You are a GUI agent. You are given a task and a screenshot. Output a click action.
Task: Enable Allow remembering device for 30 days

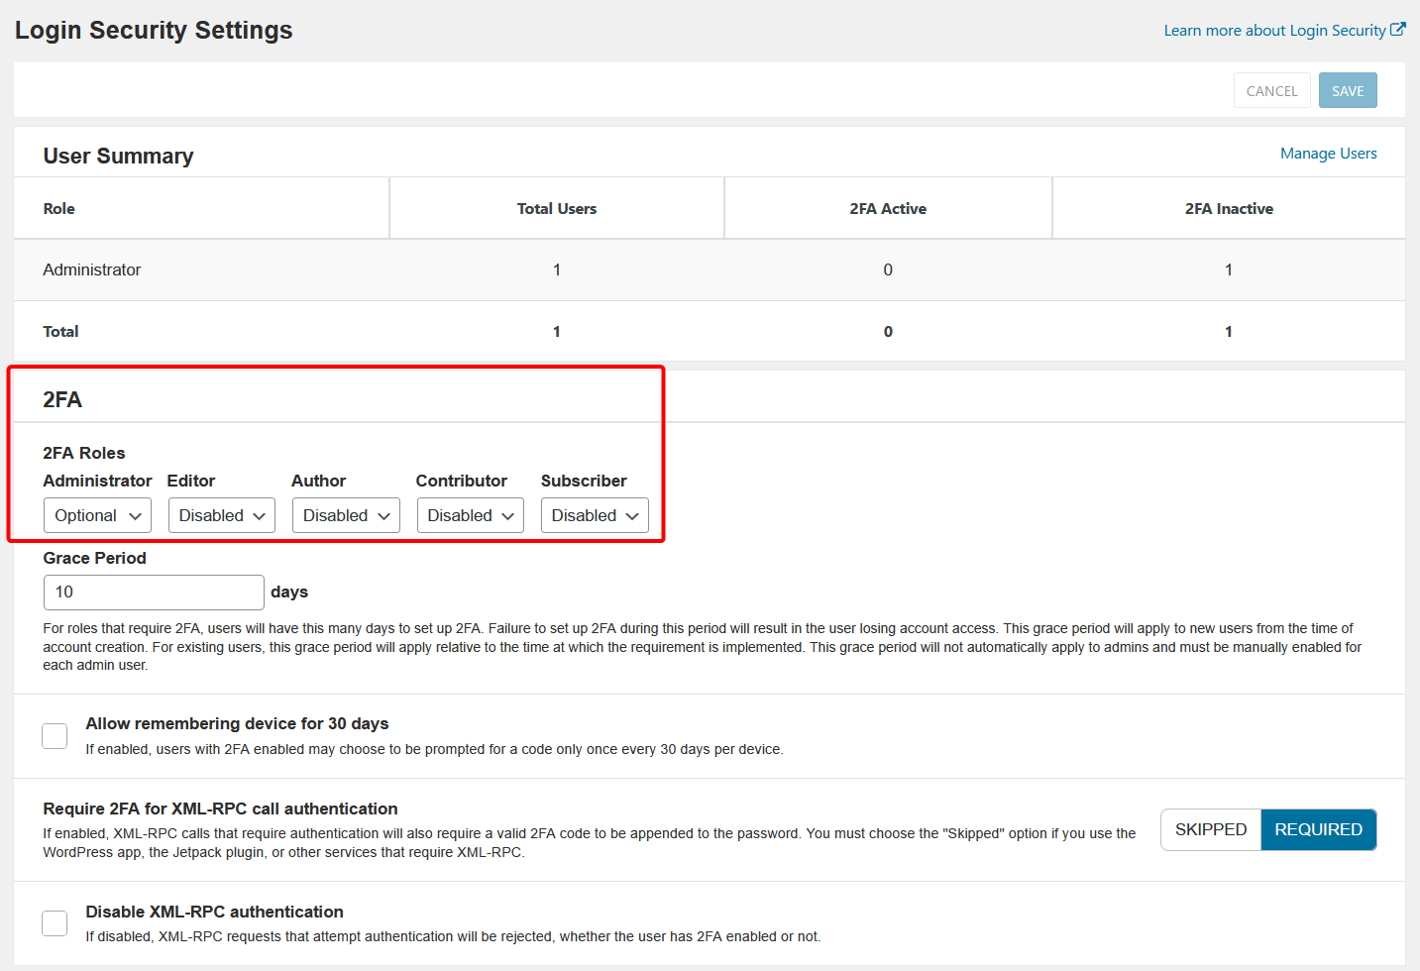[x=55, y=736]
